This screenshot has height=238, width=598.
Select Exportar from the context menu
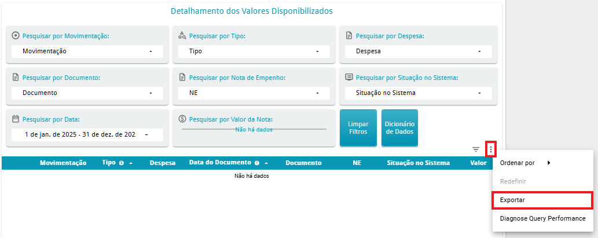point(542,200)
